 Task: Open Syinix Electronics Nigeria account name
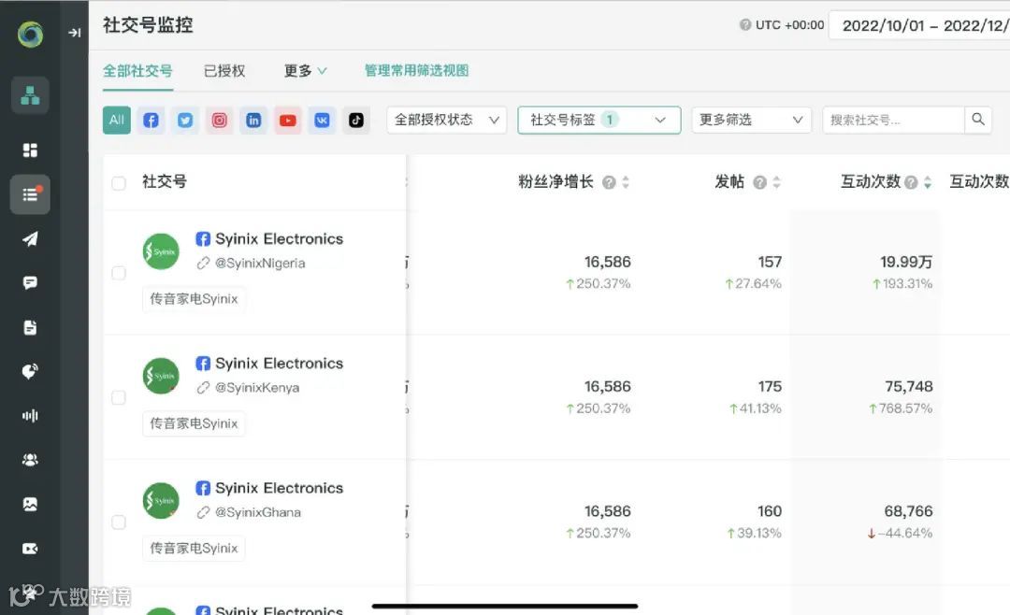(279, 239)
